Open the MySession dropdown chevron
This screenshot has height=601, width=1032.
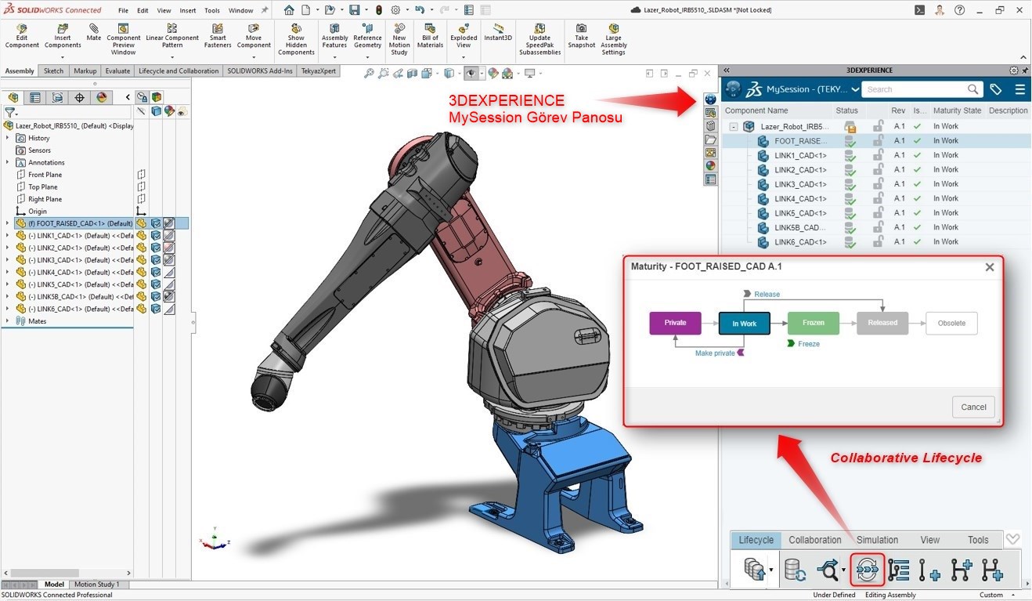[855, 89]
